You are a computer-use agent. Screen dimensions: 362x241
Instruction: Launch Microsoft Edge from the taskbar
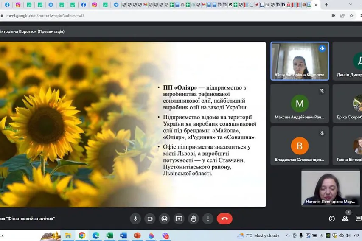coord(95,235)
